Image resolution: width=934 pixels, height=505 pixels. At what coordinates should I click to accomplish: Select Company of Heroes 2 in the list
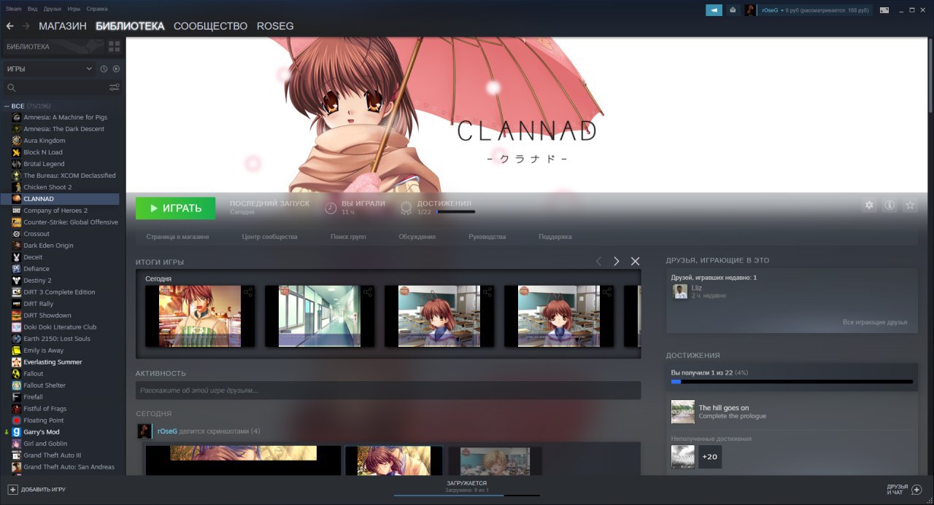tap(60, 211)
